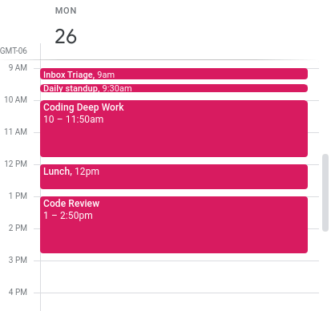Click the GMT-06 timezone label
331x311 pixels.
pyautogui.click(x=14, y=50)
